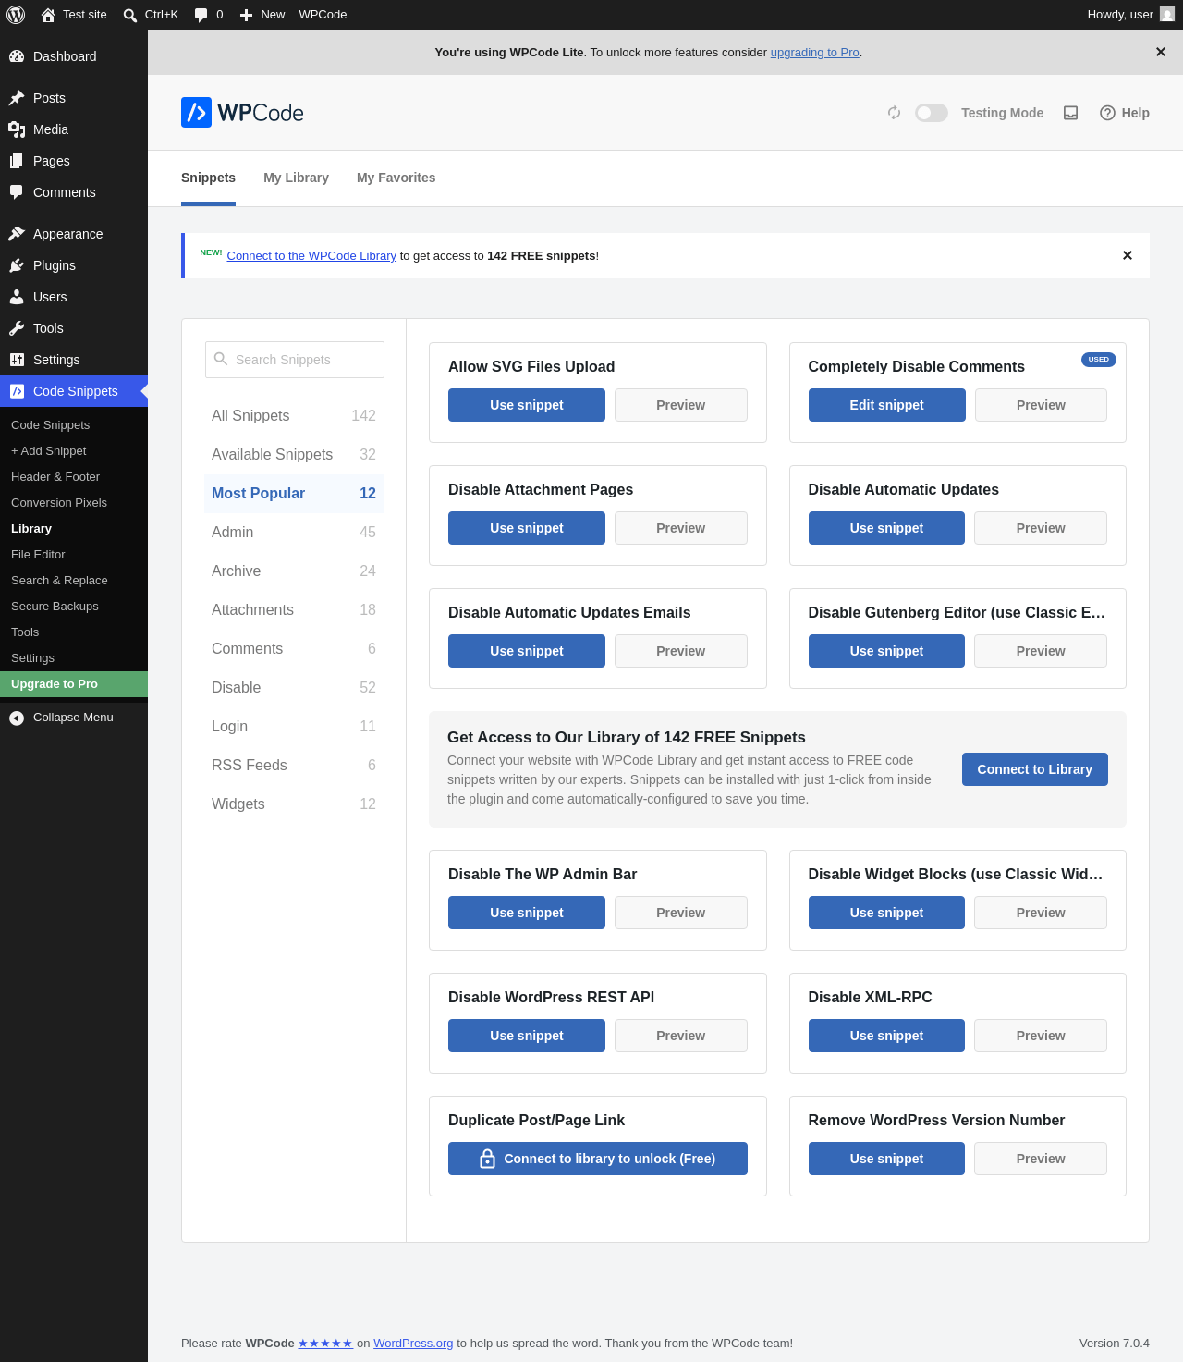Show the Attachments snippet category

[x=294, y=610]
